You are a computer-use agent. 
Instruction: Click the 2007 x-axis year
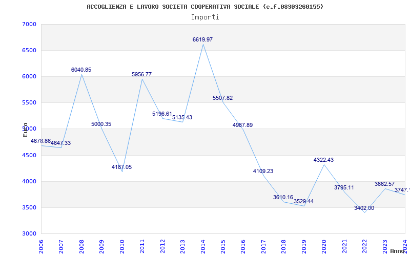[x=61, y=246]
